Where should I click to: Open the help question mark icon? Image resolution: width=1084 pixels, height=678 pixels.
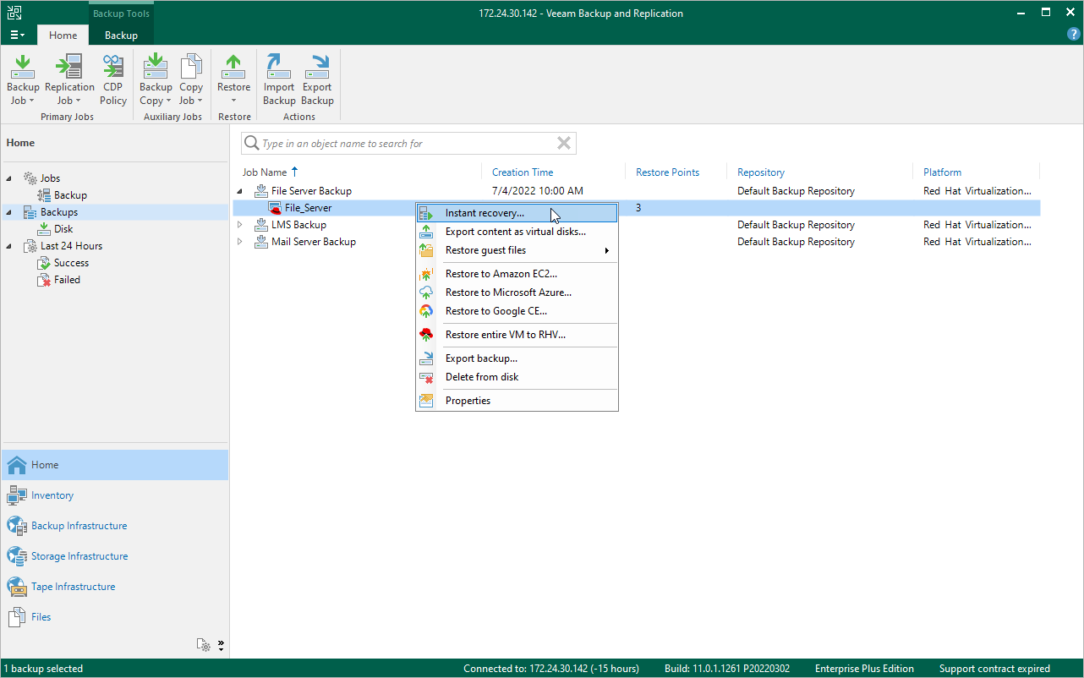[1074, 35]
